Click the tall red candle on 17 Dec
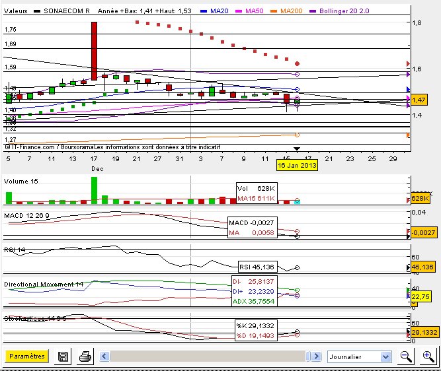The image size is (441, 371). tap(95, 51)
